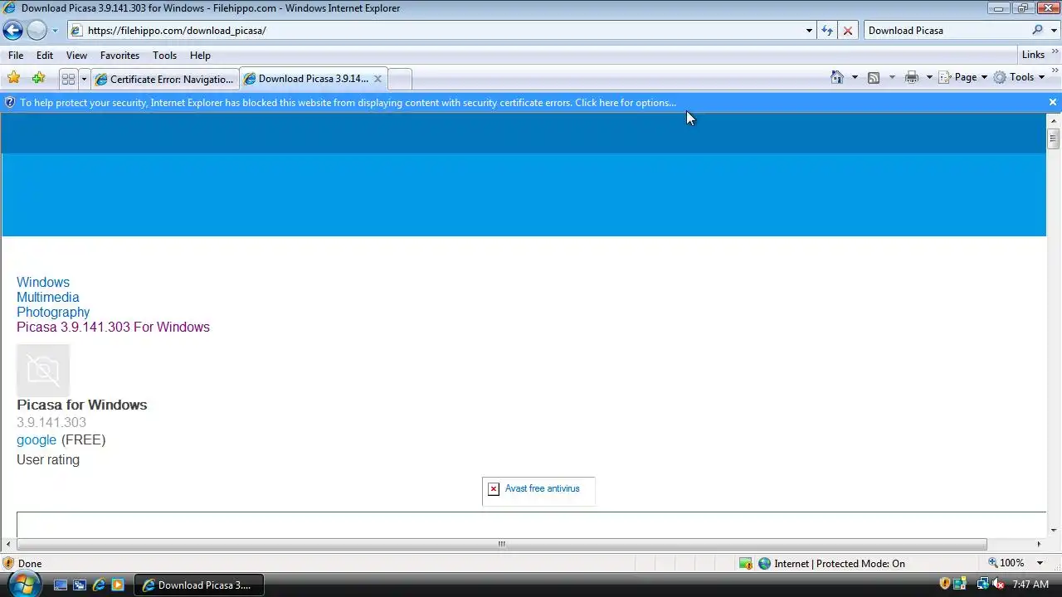This screenshot has width=1062, height=597.
Task: Open the Picasa 3.9.141.303 For Windows link
Action: 113,328
